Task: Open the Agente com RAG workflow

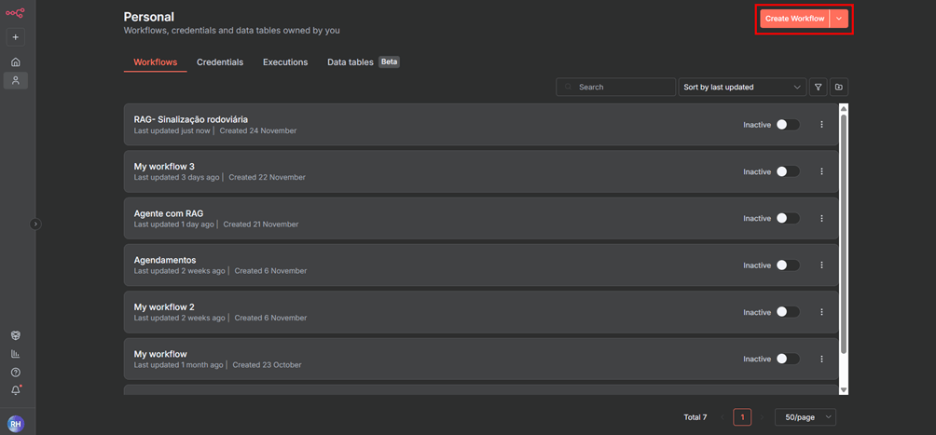Action: [x=480, y=218]
